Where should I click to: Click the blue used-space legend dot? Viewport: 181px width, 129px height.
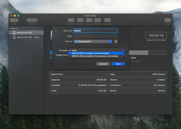51,58
